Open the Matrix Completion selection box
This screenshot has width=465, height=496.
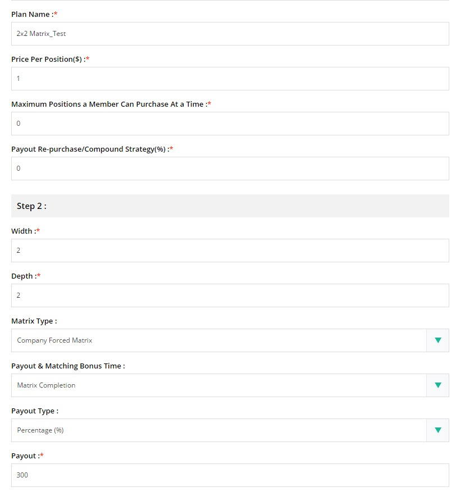230,385
